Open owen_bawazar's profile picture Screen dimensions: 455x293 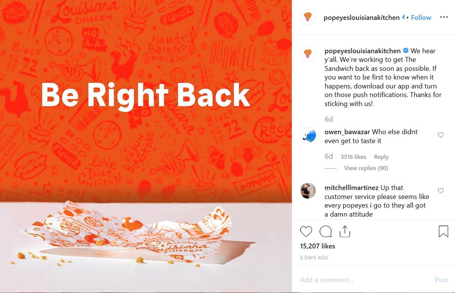(308, 135)
